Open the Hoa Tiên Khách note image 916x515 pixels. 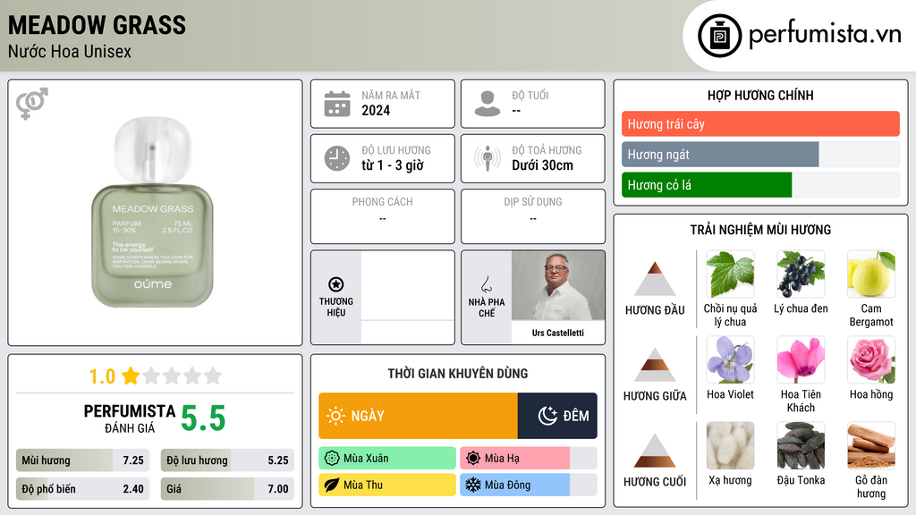coord(801,360)
